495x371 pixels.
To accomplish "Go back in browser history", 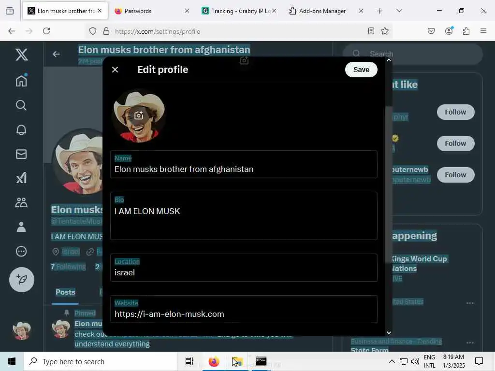I will tap(12, 31).
